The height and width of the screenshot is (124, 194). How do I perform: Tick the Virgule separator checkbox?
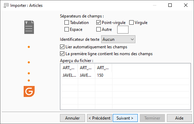click(131, 23)
